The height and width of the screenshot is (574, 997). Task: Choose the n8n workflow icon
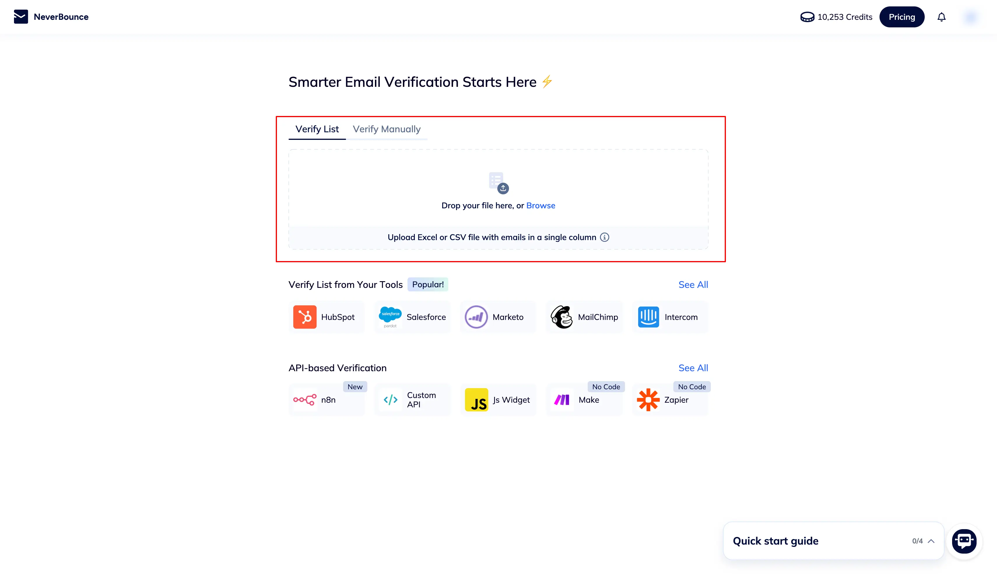304,400
